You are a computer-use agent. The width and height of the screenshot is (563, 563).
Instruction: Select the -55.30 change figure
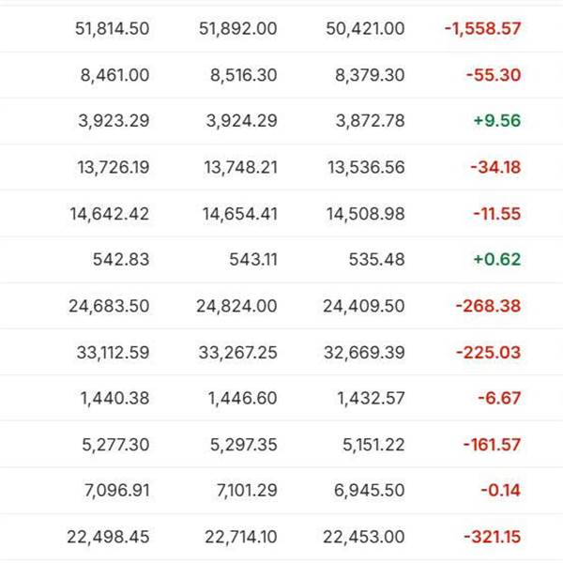pyautogui.click(x=497, y=75)
